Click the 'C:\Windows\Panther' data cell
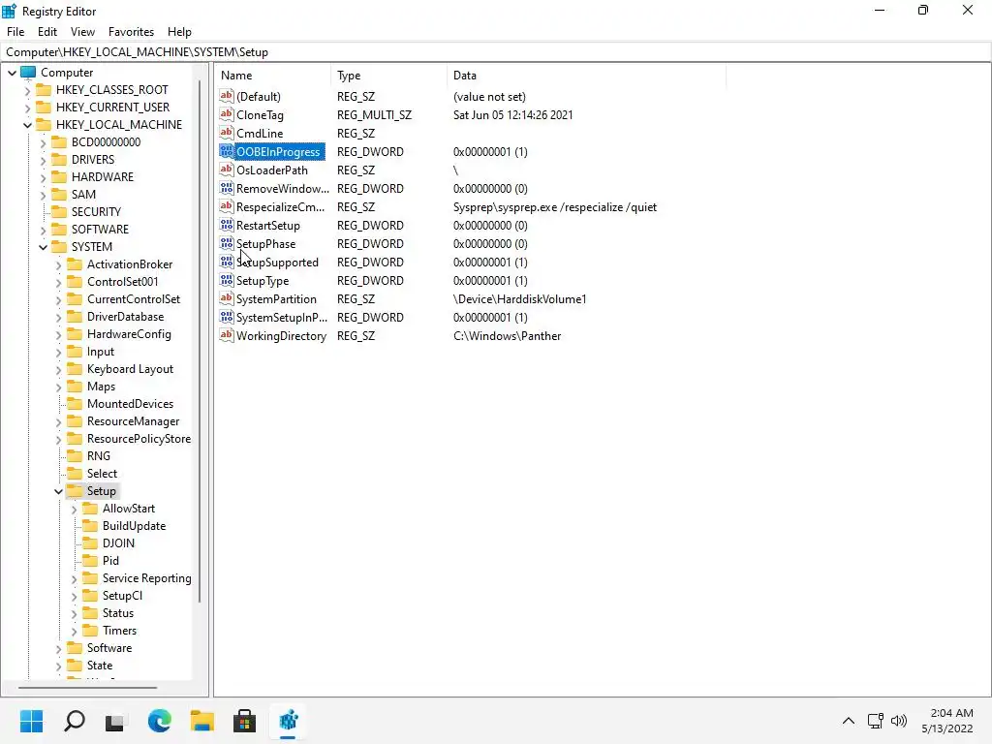992x744 pixels. pyautogui.click(x=507, y=336)
